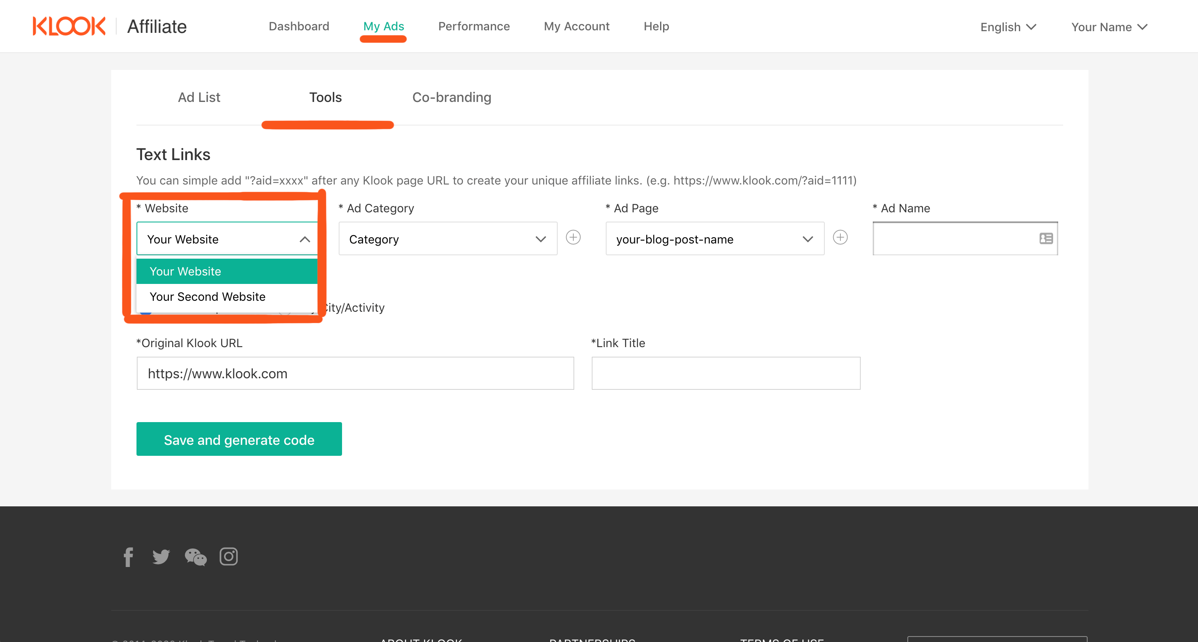Click the Affiliate text beside logo
The width and height of the screenshot is (1198, 642).
tap(157, 27)
